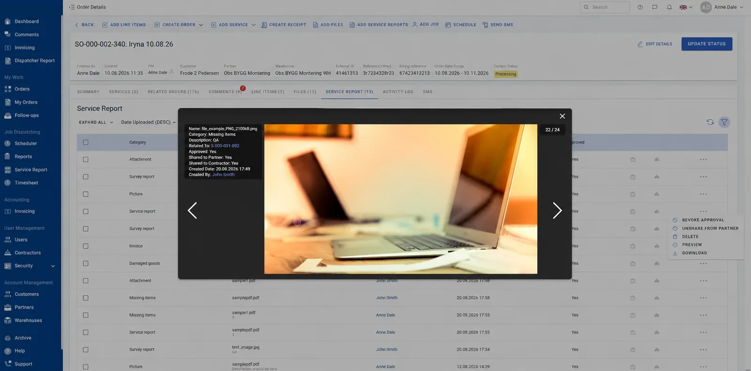Viewport: 751px width, 371px height.
Task: Show next image in preview lightbox
Action: click(x=557, y=211)
